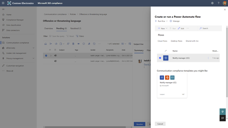This screenshot has width=228, height=128.
Task: Uncheck the selected first message row
Action: (46, 56)
